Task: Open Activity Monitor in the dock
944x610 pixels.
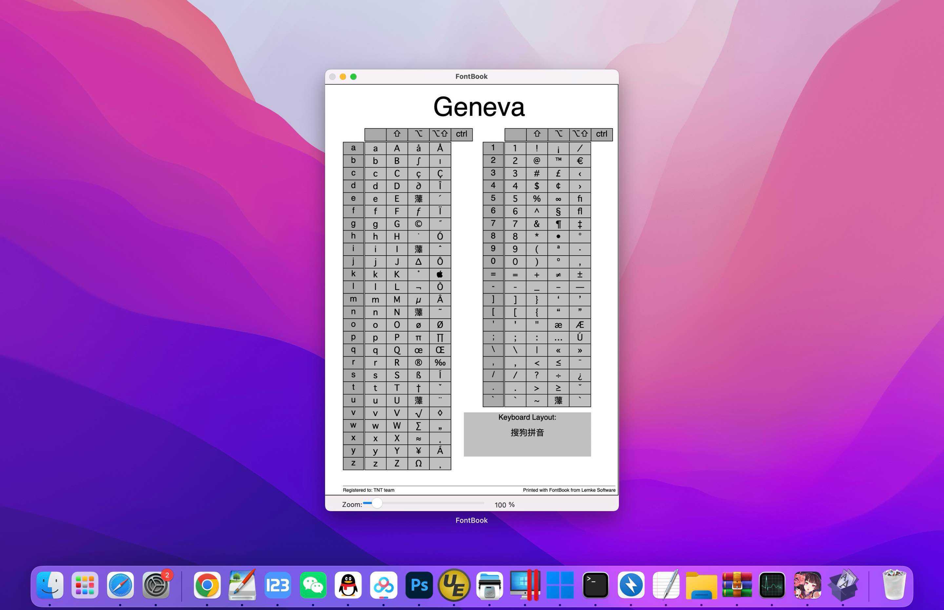Action: click(x=772, y=585)
